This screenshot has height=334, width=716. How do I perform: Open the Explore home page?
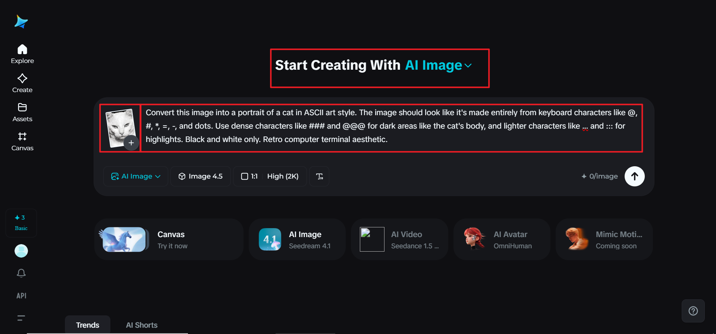22,54
